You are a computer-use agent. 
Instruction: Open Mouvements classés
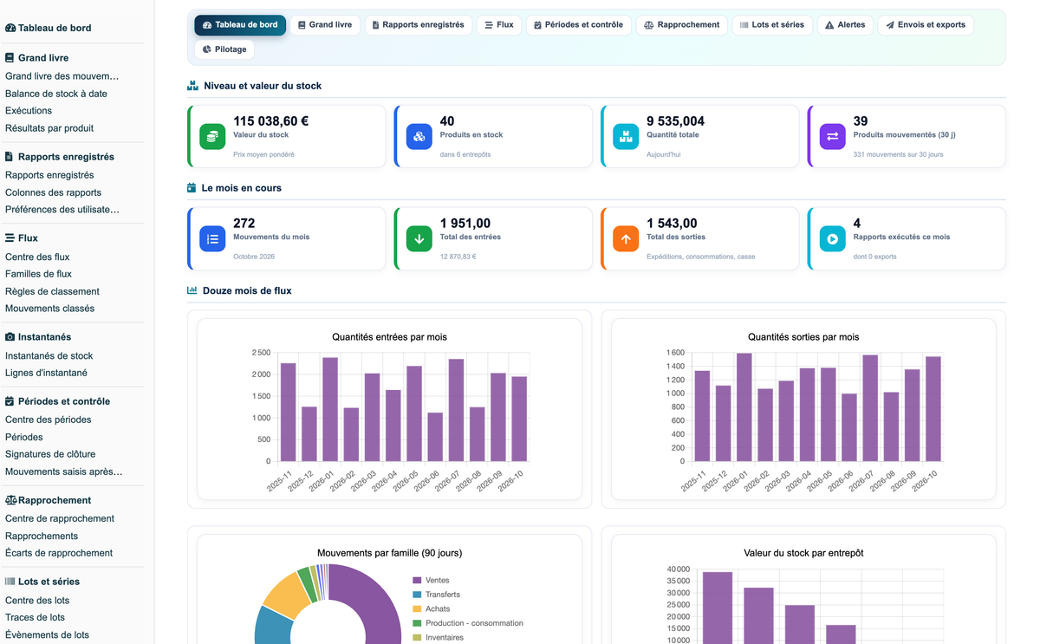pyautogui.click(x=50, y=309)
